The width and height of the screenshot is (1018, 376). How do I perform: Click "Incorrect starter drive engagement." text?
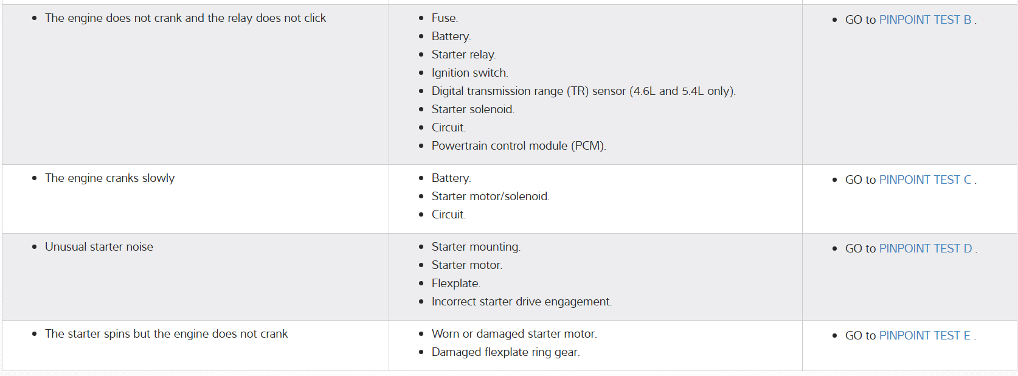tap(521, 302)
